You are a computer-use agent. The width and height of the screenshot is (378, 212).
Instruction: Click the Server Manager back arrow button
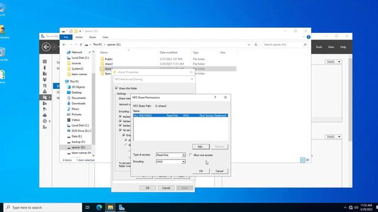46,47
